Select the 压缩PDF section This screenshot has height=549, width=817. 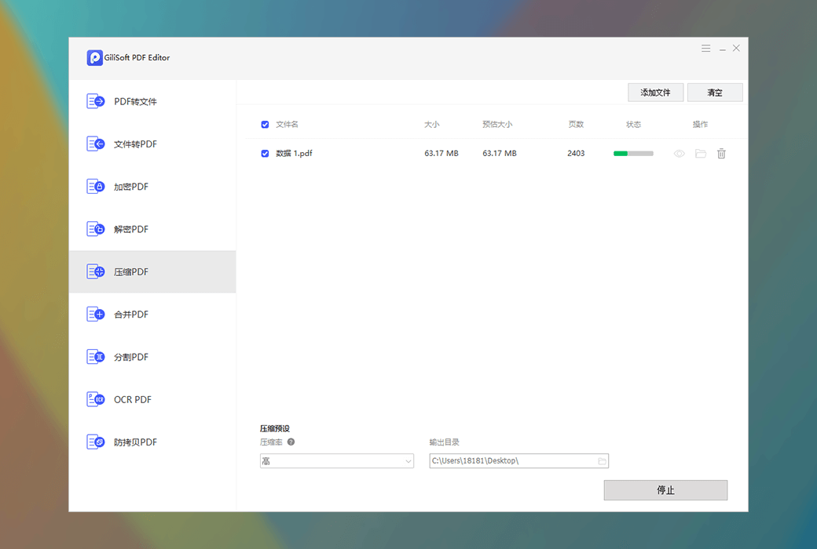tap(152, 271)
